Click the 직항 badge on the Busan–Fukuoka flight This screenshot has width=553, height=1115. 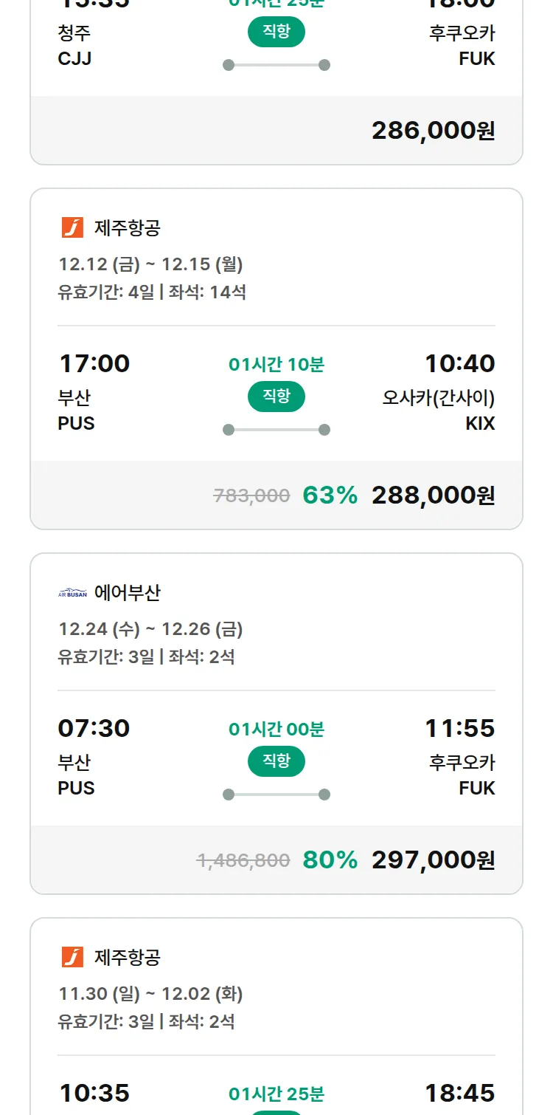pos(276,761)
